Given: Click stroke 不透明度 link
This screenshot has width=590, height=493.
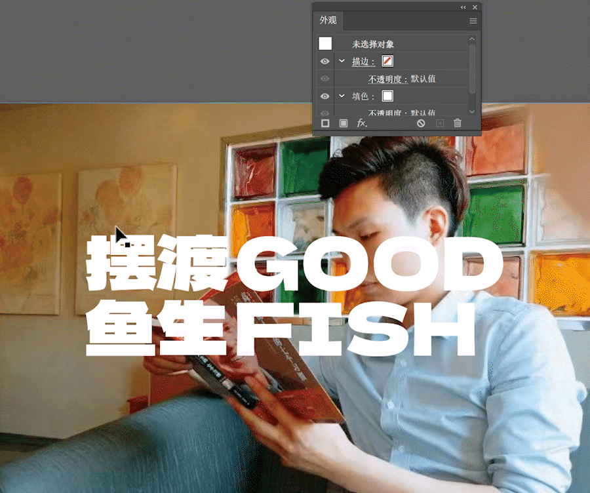Looking at the screenshot, I should click(x=387, y=79).
